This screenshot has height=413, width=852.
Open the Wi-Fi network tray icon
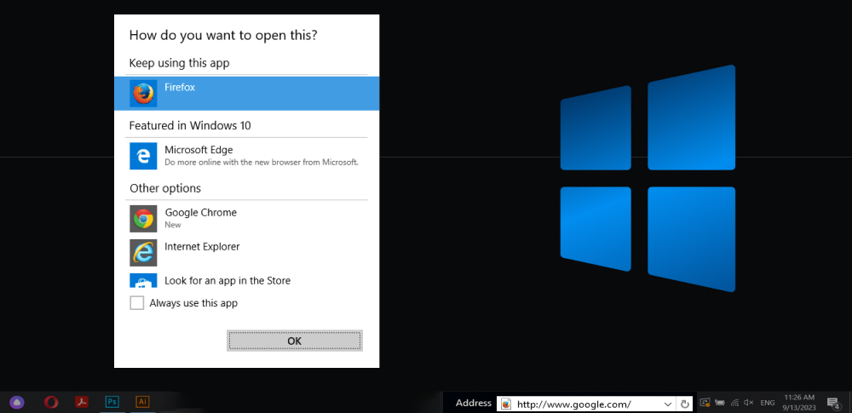[x=734, y=403]
